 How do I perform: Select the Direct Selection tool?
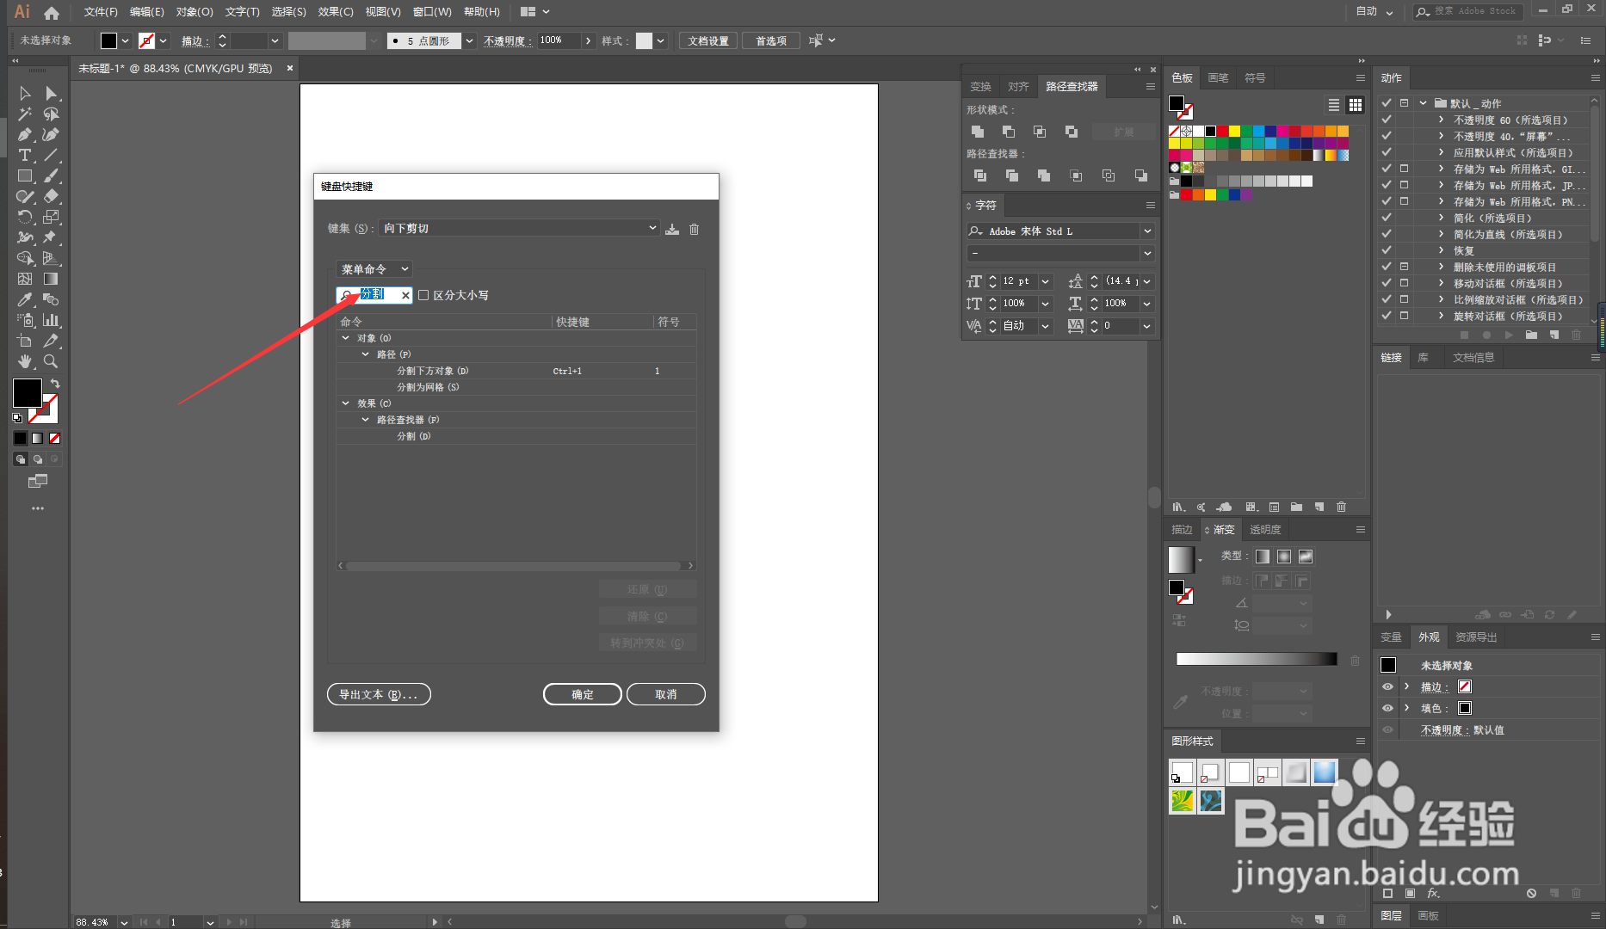pos(51,93)
